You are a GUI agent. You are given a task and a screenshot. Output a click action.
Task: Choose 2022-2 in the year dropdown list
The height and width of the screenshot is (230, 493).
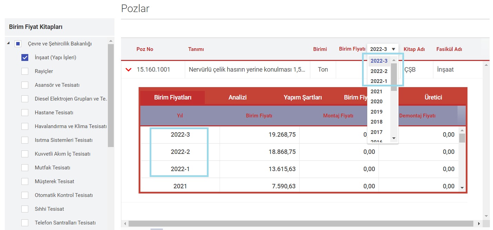click(379, 71)
